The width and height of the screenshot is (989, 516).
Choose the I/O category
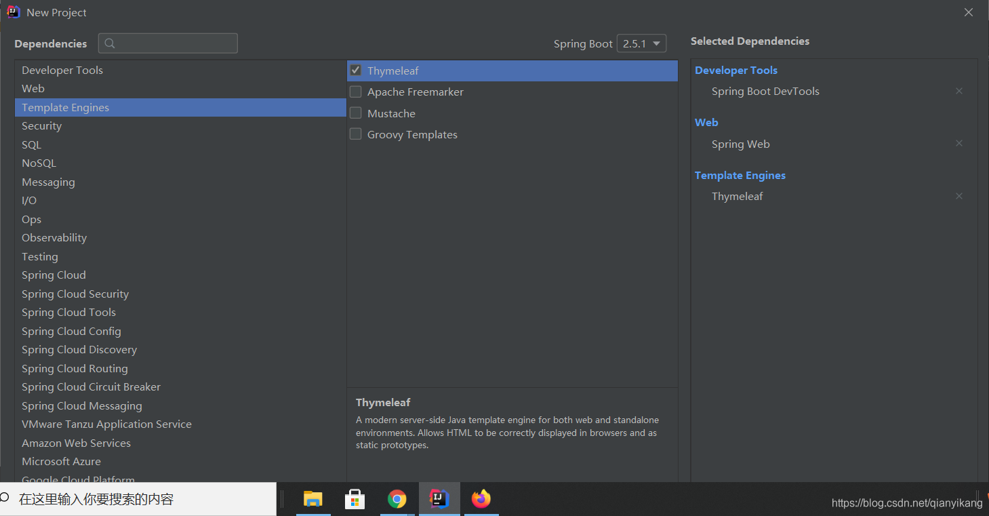pyautogui.click(x=180, y=200)
